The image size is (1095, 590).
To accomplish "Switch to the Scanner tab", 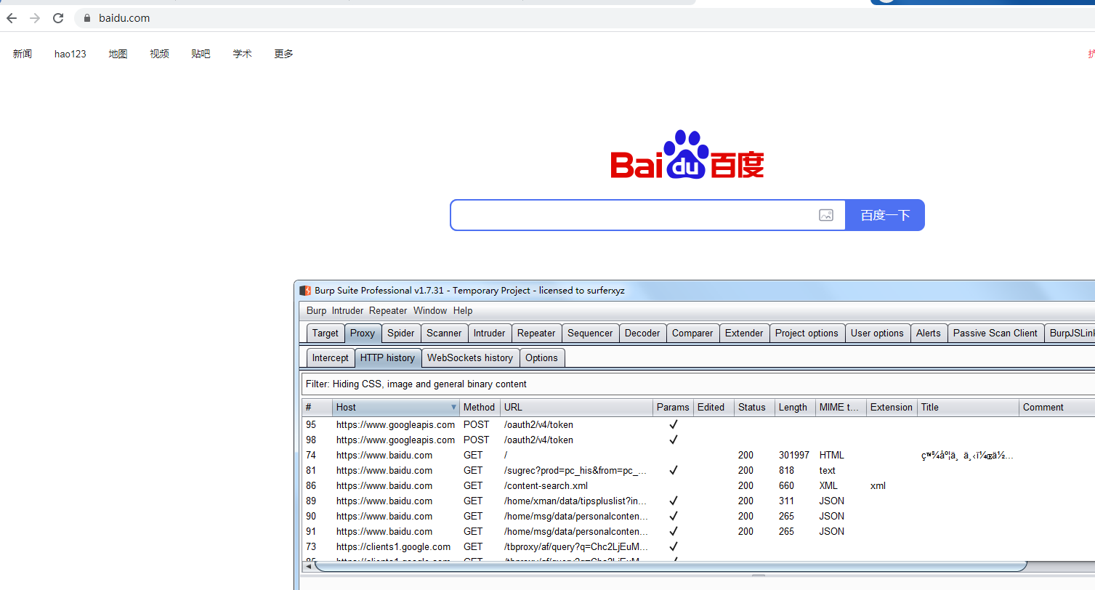I will [x=444, y=333].
